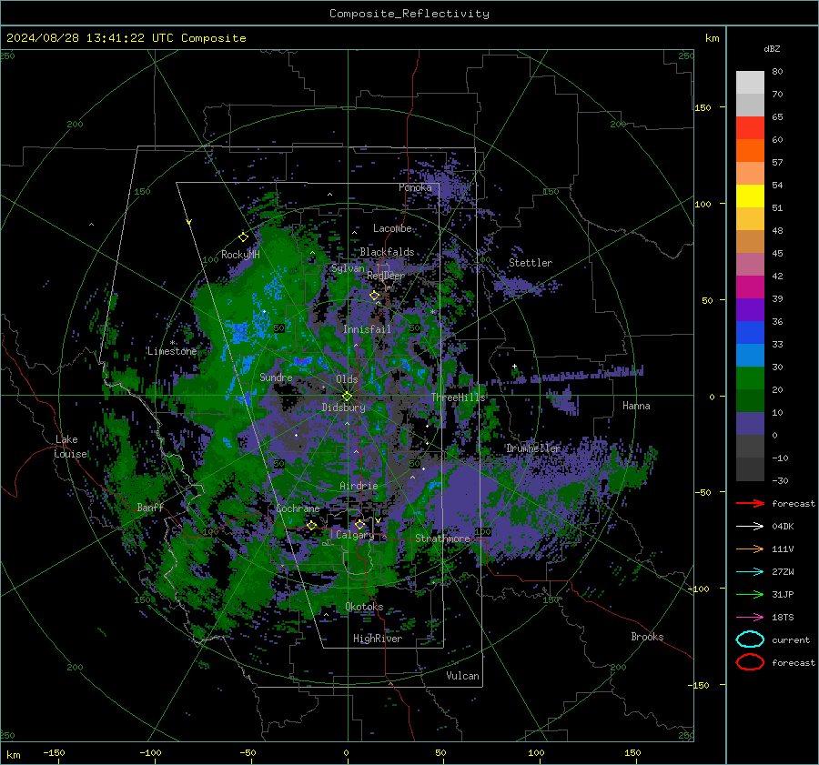Click the RedDeer city label

[386, 276]
